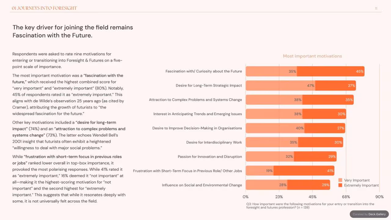Select the 28% Social and Environmental Change bar
The width and height of the screenshot is (391, 220).
pos(266,185)
